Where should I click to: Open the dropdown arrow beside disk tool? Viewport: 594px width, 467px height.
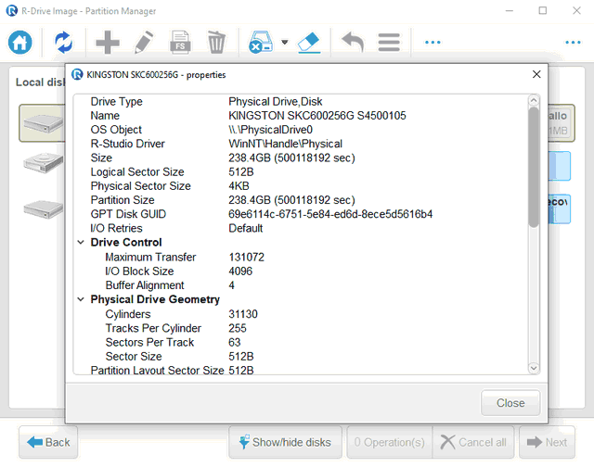click(285, 42)
